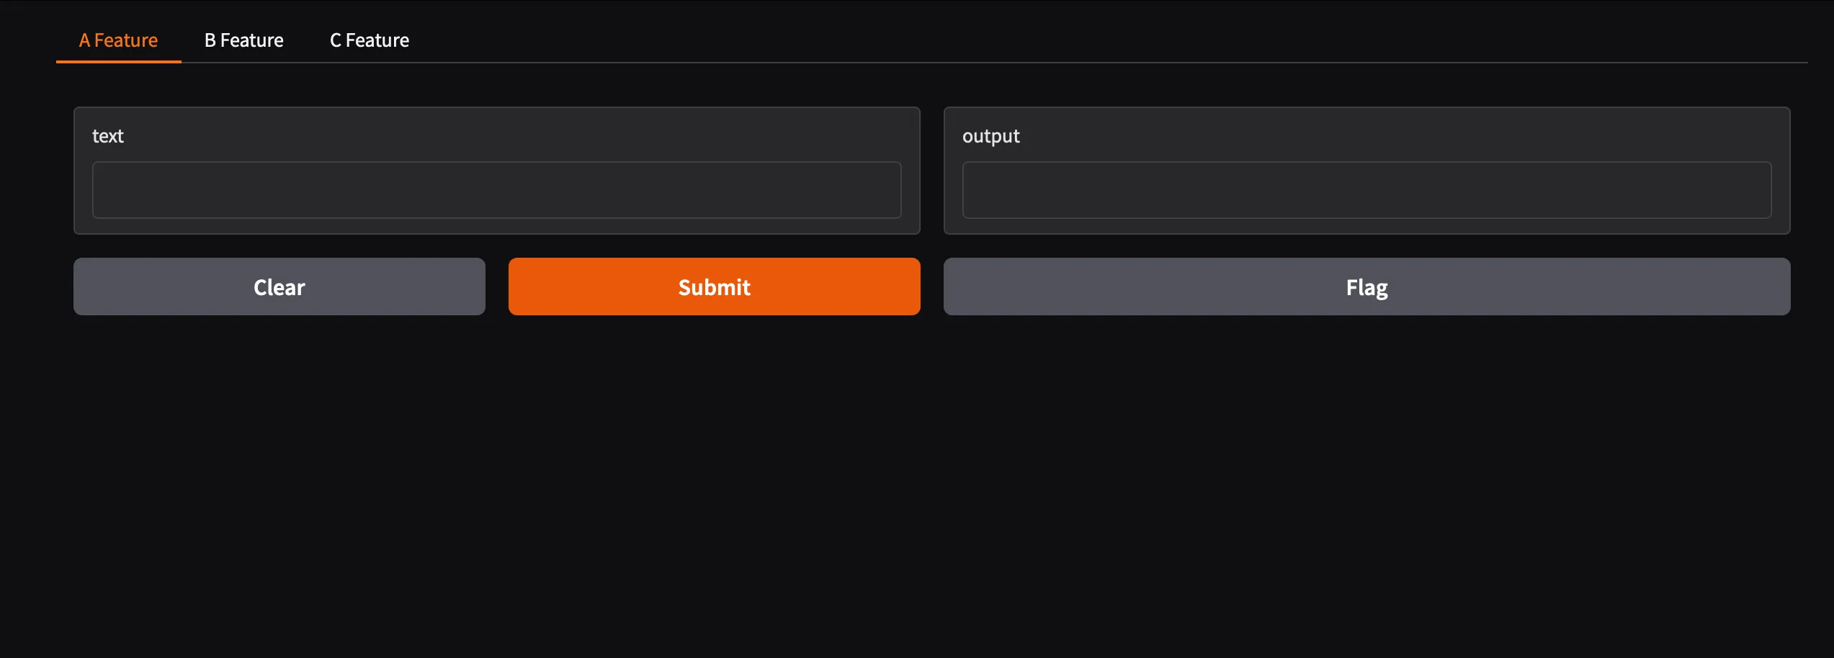
Task: Place the cursor in the empty text field
Action: pos(496,190)
